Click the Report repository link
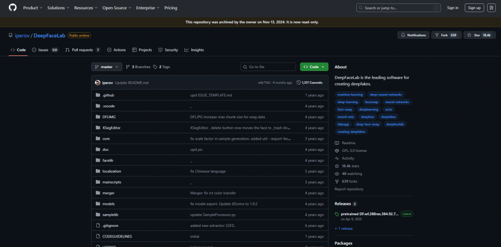Viewport: 501px width, 247px height. point(349,189)
